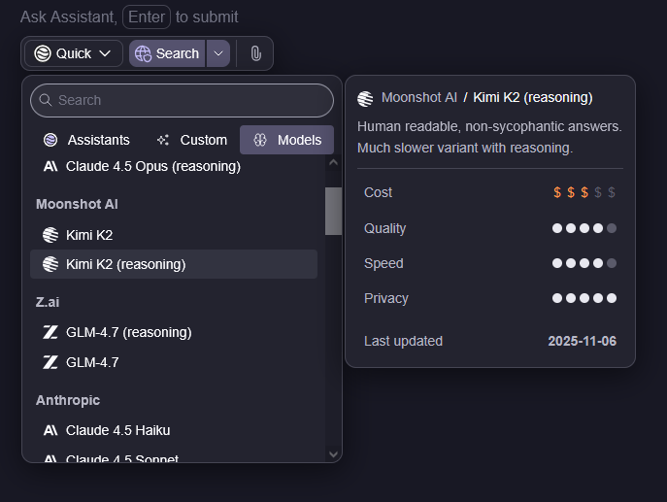This screenshot has width=667, height=502.
Task: Toggle the Search web button
Action: pyautogui.click(x=167, y=53)
